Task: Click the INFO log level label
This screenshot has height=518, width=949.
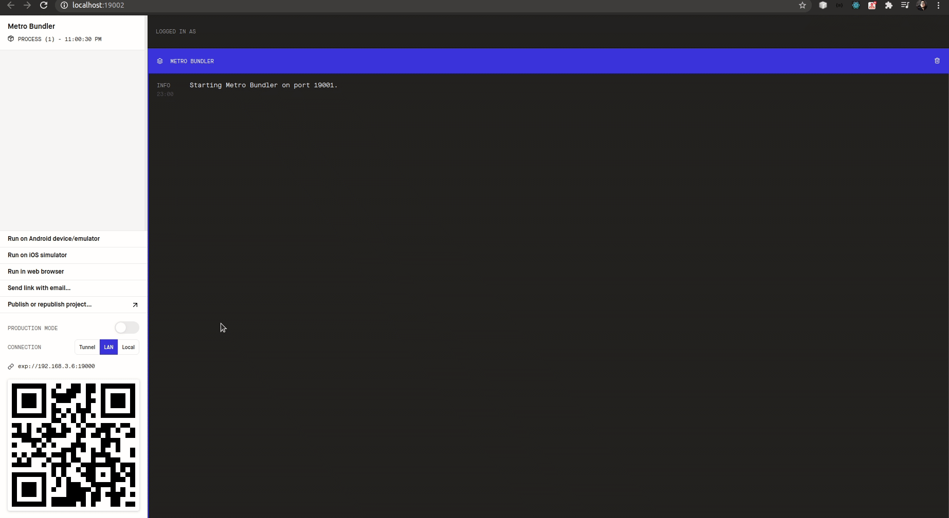Action: tap(163, 86)
